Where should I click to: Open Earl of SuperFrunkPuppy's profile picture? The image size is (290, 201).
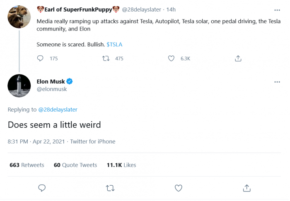(x=19, y=17)
